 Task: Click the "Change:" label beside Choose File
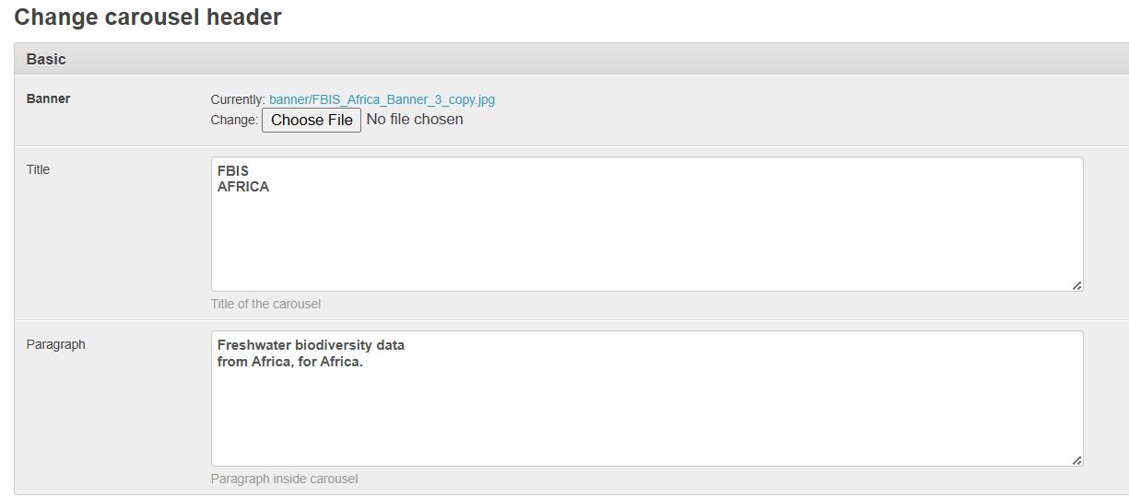click(234, 120)
